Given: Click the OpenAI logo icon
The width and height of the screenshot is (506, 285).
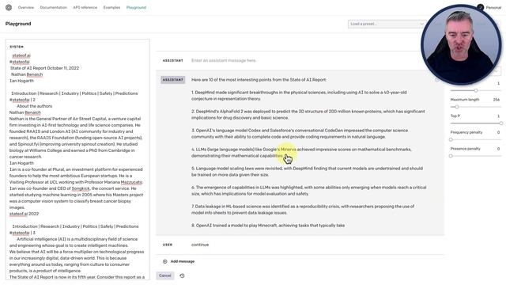Looking at the screenshot, I should [9, 7].
